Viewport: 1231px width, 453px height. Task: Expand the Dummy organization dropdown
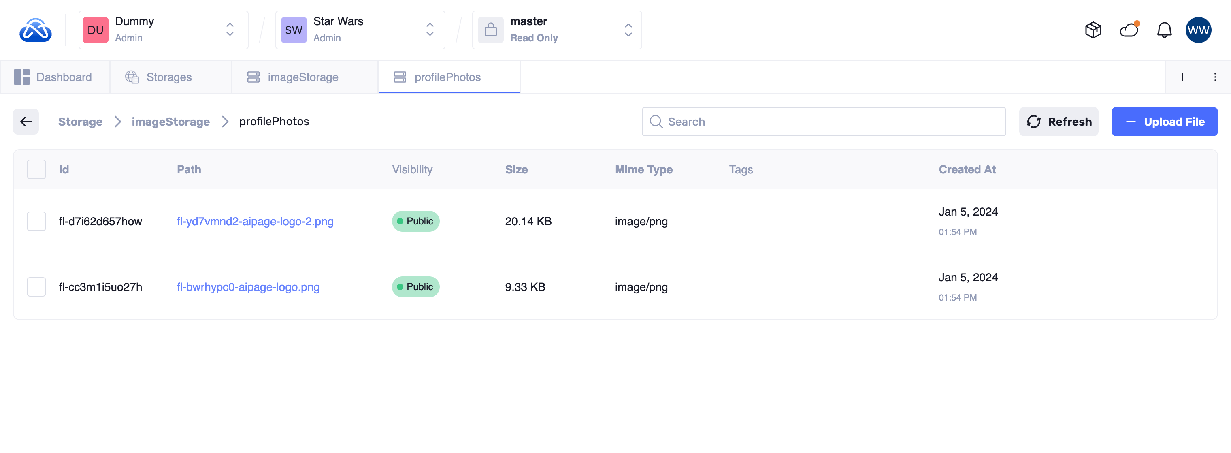[163, 30]
